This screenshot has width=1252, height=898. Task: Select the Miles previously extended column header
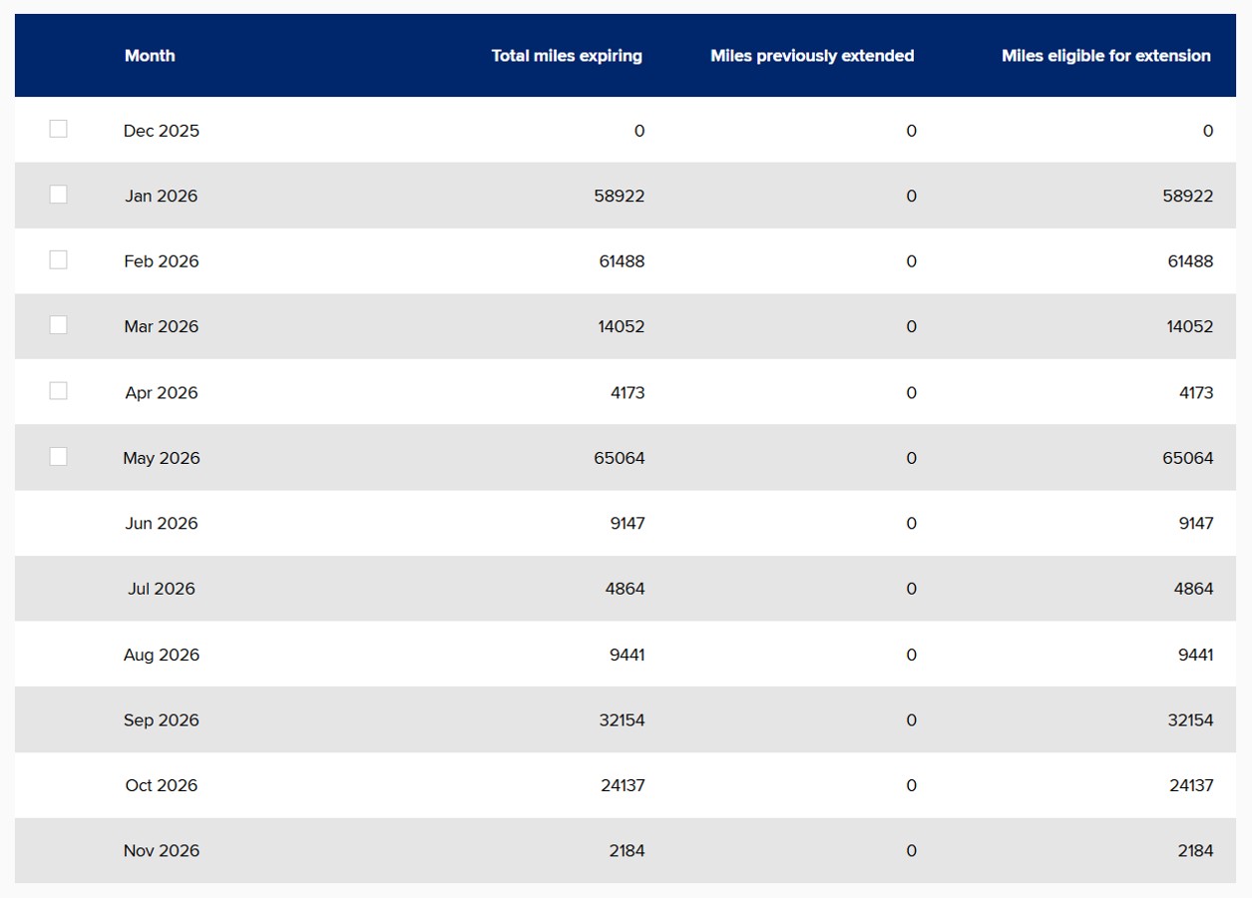(x=812, y=56)
